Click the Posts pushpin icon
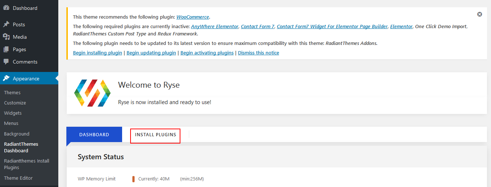The image size is (491, 187). click(6, 24)
